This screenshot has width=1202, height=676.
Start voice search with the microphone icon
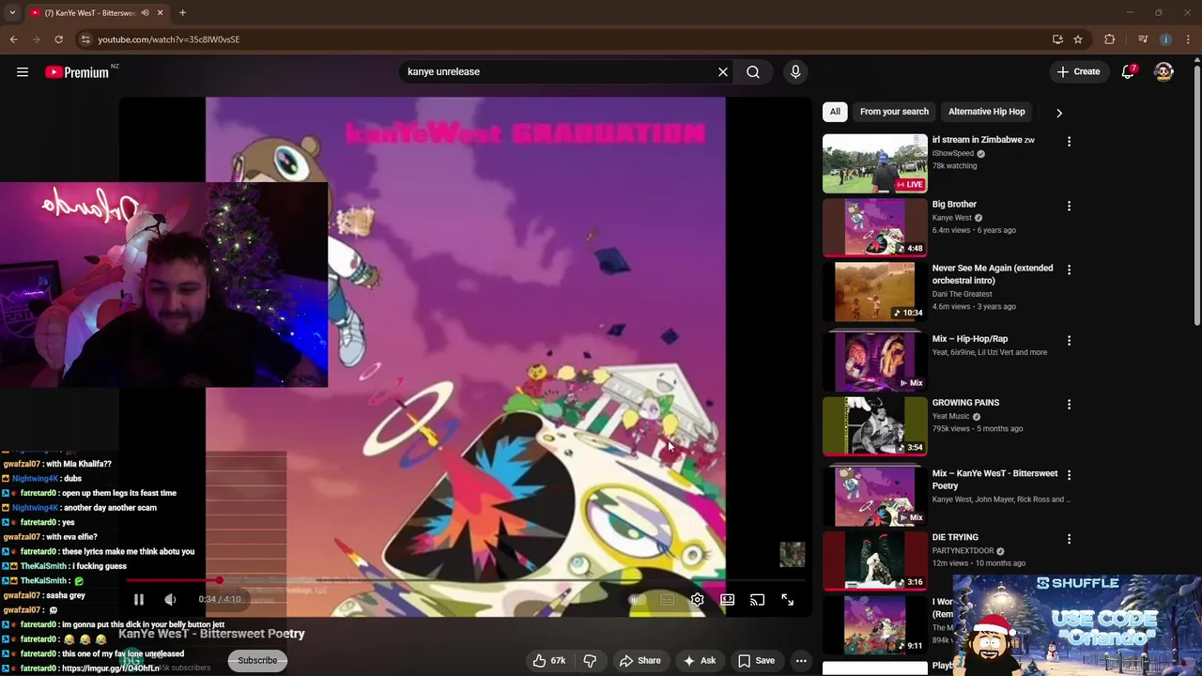click(795, 72)
